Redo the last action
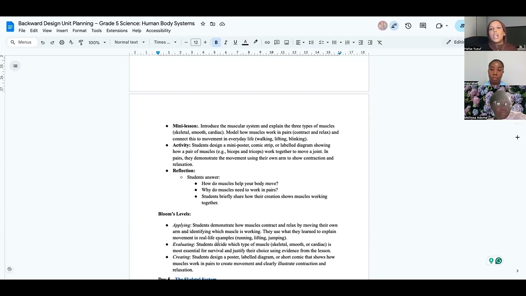This screenshot has width=526, height=296. (x=52, y=42)
